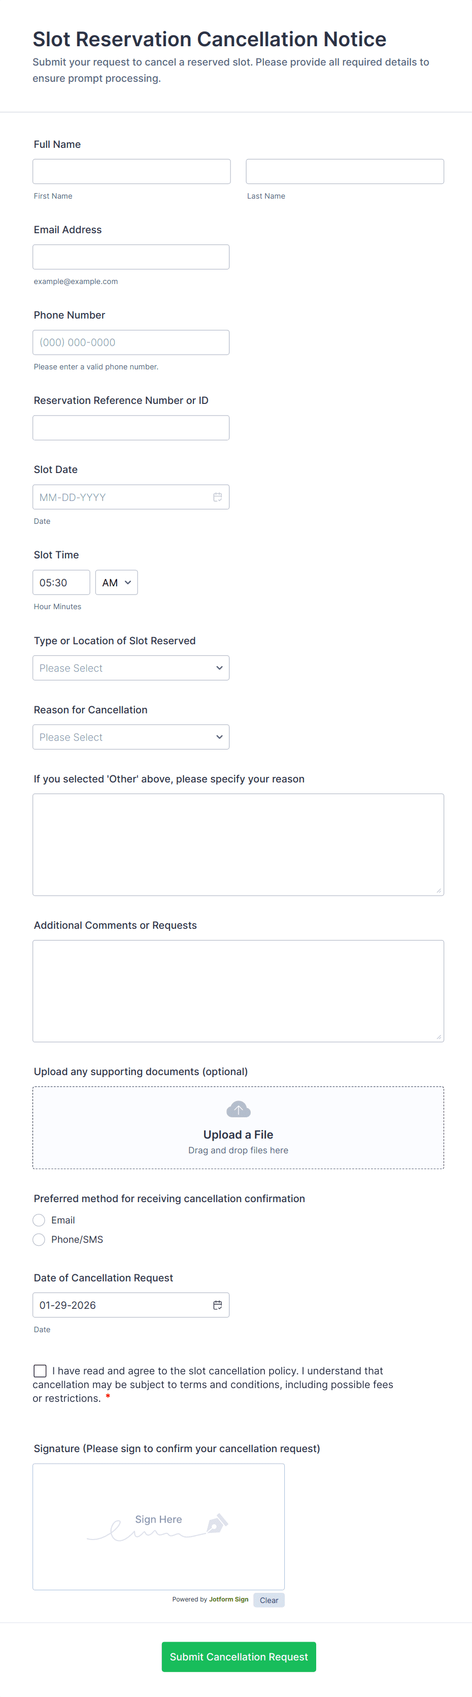Clear the signature field
Viewport: 472px width, 1697px height.
[x=269, y=1600]
